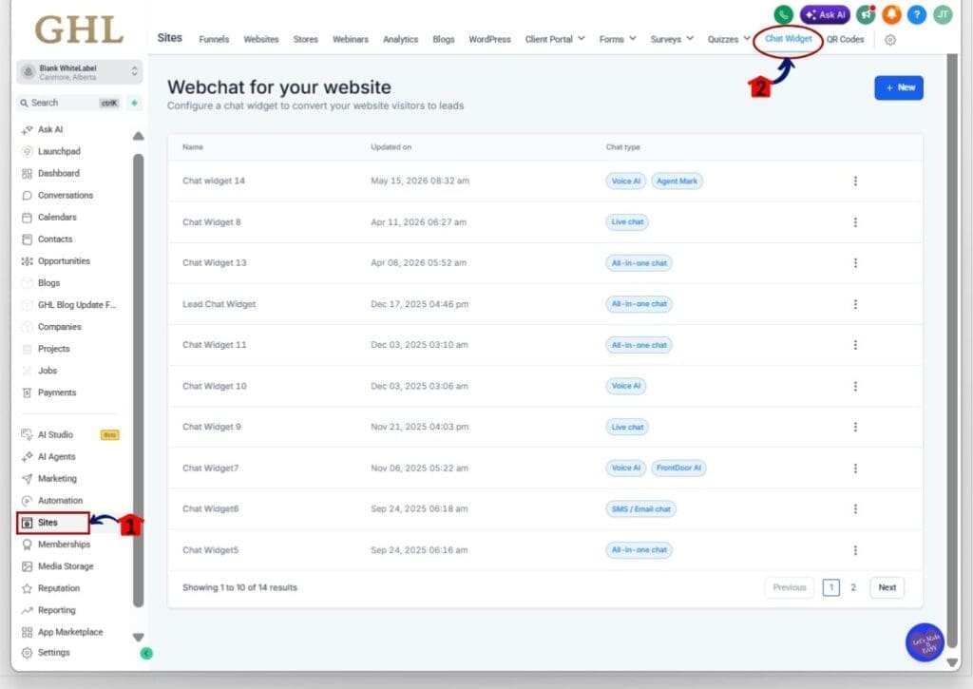The width and height of the screenshot is (973, 689).
Task: Go to the Next results page
Action: [x=887, y=587]
